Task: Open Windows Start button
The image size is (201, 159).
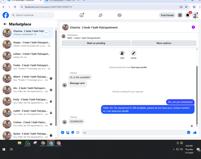Action: tap(4, 149)
